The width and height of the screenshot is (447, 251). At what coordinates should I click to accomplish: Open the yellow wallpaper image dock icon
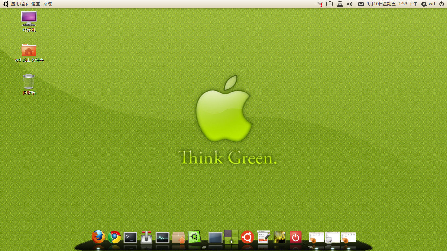(279, 237)
